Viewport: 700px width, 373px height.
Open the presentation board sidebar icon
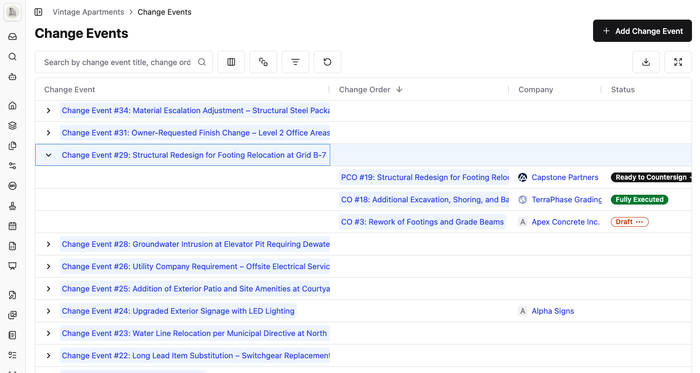click(12, 266)
